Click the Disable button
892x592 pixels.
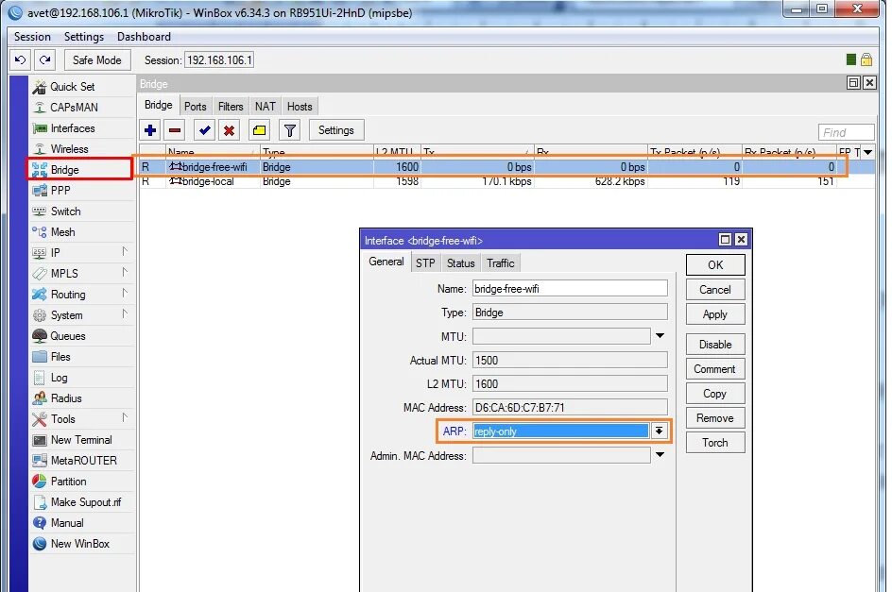click(715, 345)
